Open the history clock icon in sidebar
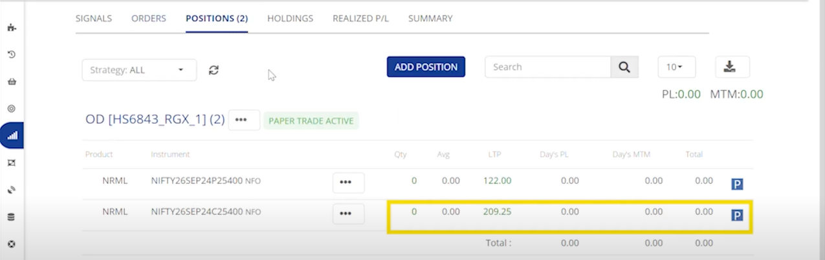Image resolution: width=825 pixels, height=260 pixels. pyautogui.click(x=11, y=55)
